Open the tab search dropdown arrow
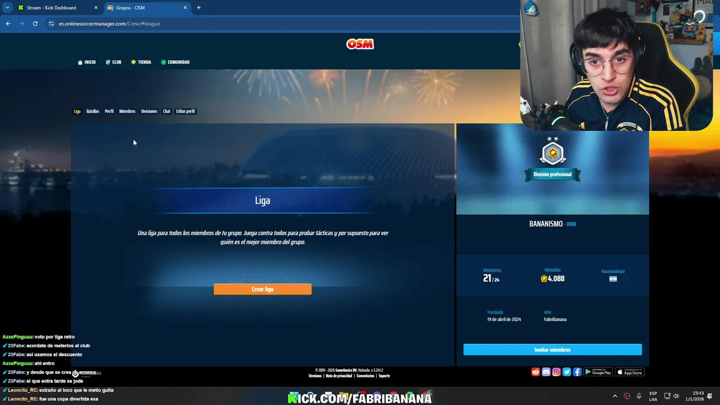This screenshot has height=405, width=720. [7, 7]
